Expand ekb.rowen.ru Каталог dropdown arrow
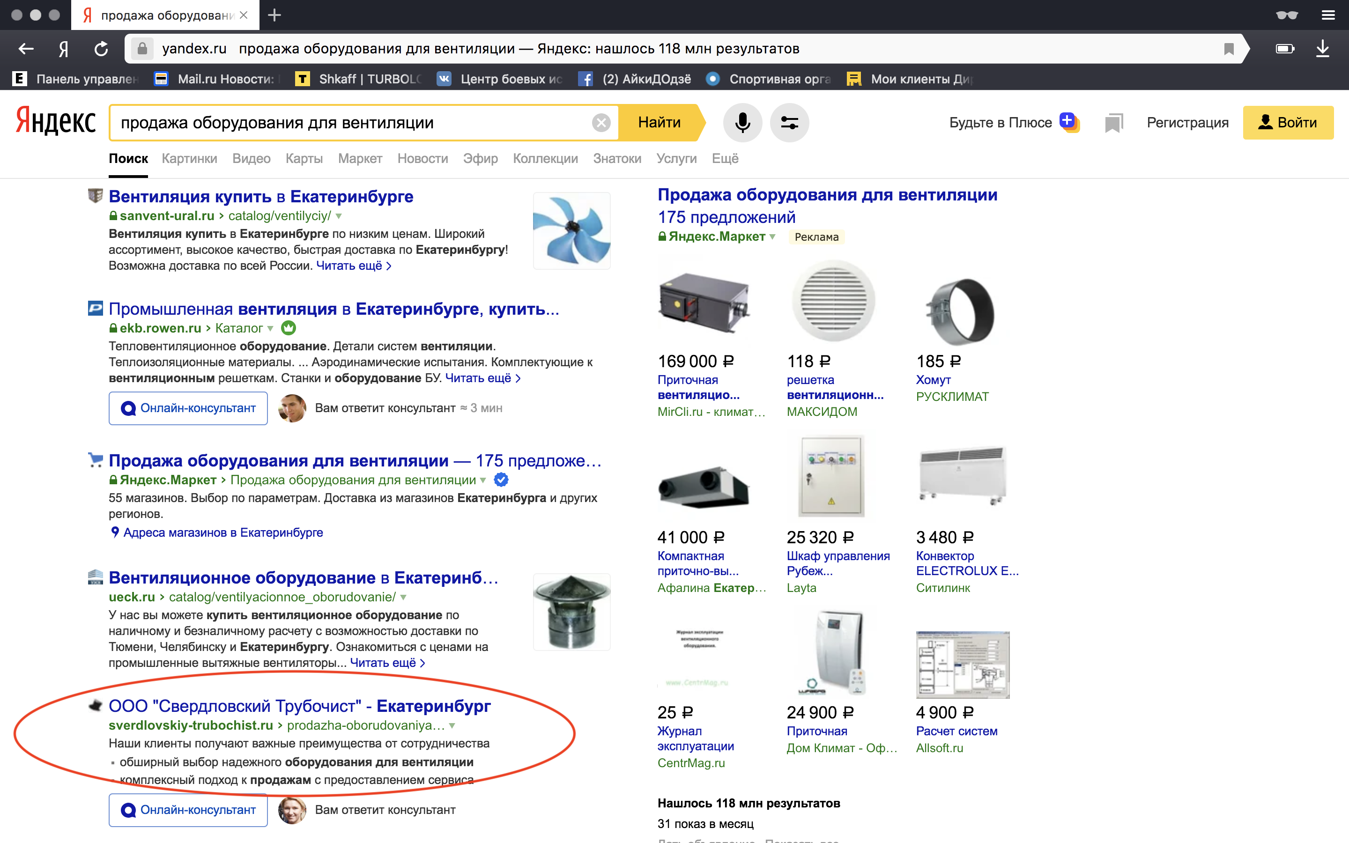 pos(270,328)
